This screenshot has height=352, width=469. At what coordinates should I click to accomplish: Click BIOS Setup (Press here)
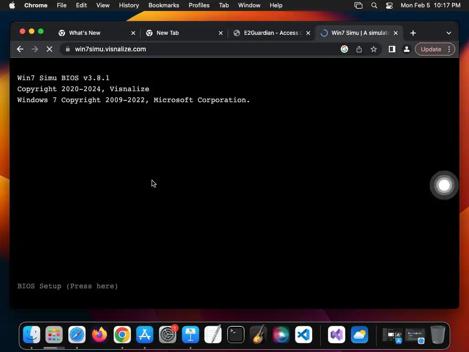click(68, 286)
